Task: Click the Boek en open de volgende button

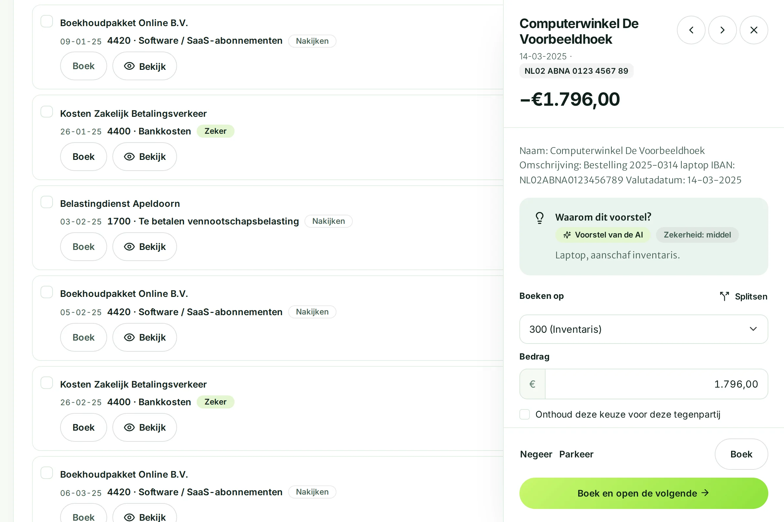Action: [644, 493]
